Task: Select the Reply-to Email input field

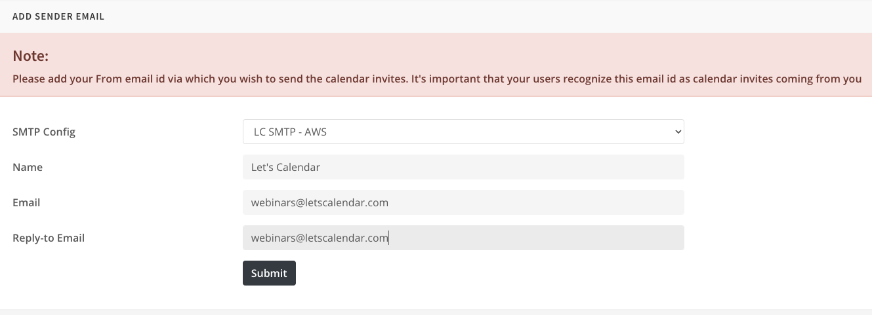Action: (463, 238)
